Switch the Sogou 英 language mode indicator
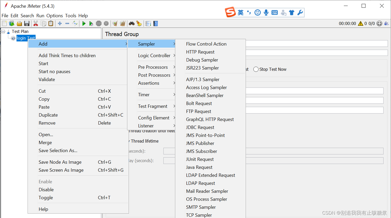The height and width of the screenshot is (218, 391). coord(240,12)
